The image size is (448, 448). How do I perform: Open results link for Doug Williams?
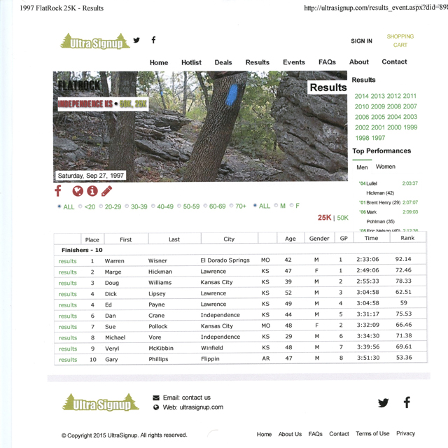coord(67,283)
